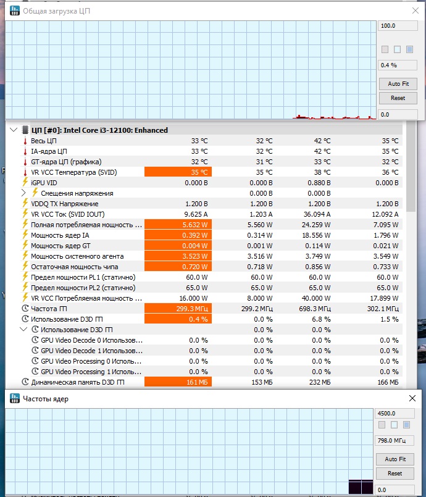Select blue swatch in Общая загрузка ЦП graph
Screen dimensions: 426x497
click(x=409, y=49)
